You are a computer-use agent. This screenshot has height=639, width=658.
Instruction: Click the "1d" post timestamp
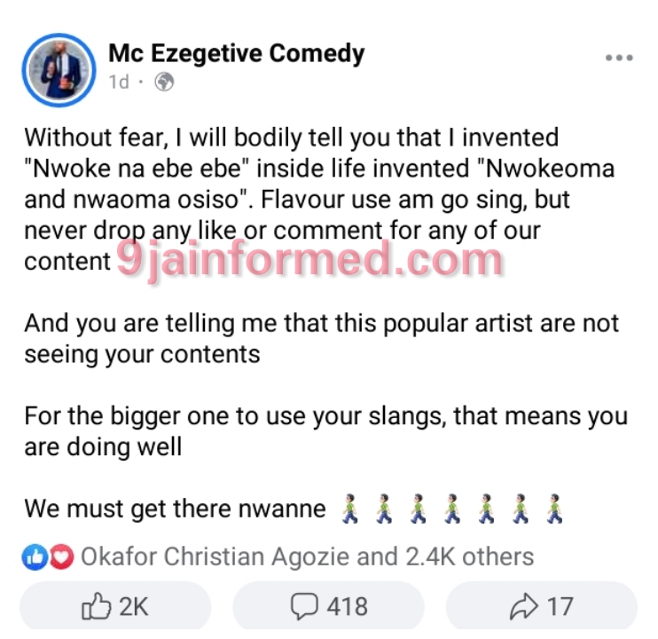point(119,83)
